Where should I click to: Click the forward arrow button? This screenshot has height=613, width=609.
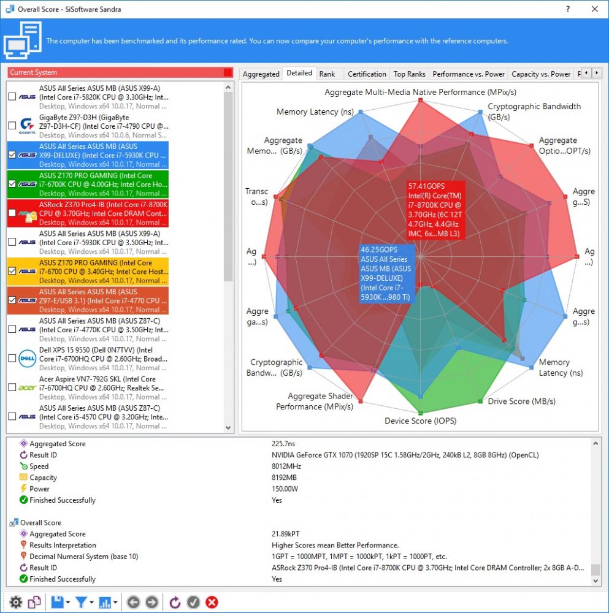[151, 602]
